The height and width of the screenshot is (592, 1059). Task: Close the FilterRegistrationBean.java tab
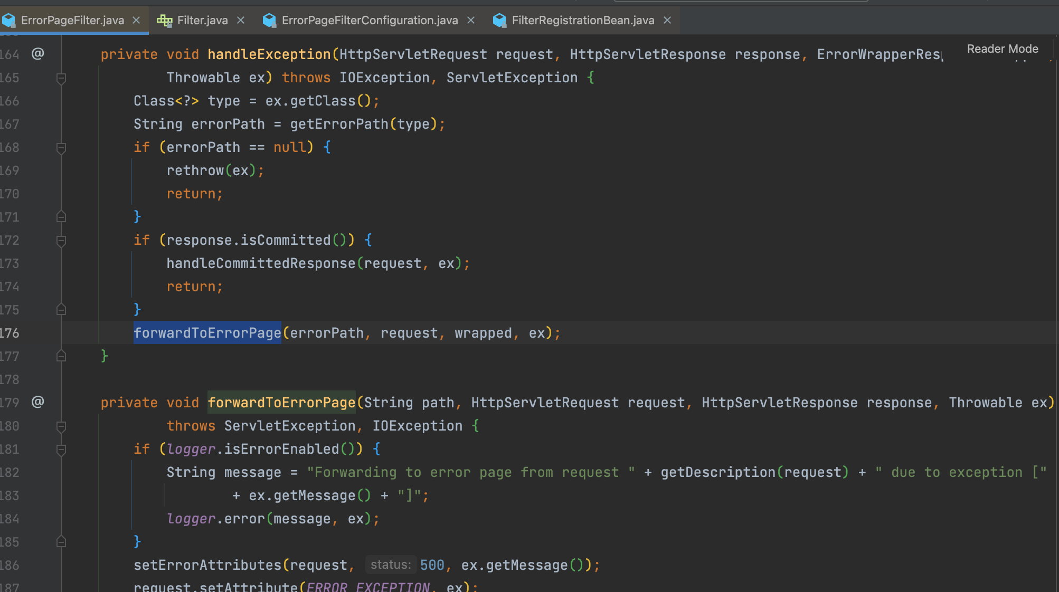(x=667, y=20)
